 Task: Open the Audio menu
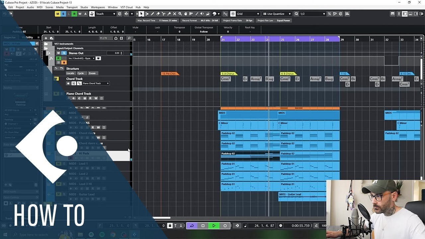click(x=30, y=7)
